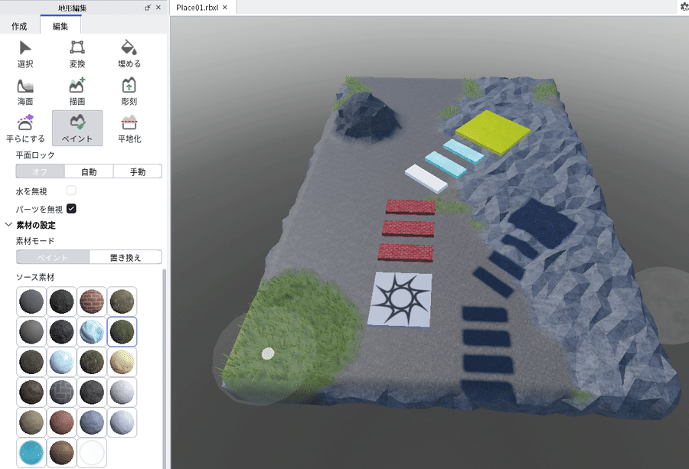Set 平面ロック to 自動

click(89, 171)
